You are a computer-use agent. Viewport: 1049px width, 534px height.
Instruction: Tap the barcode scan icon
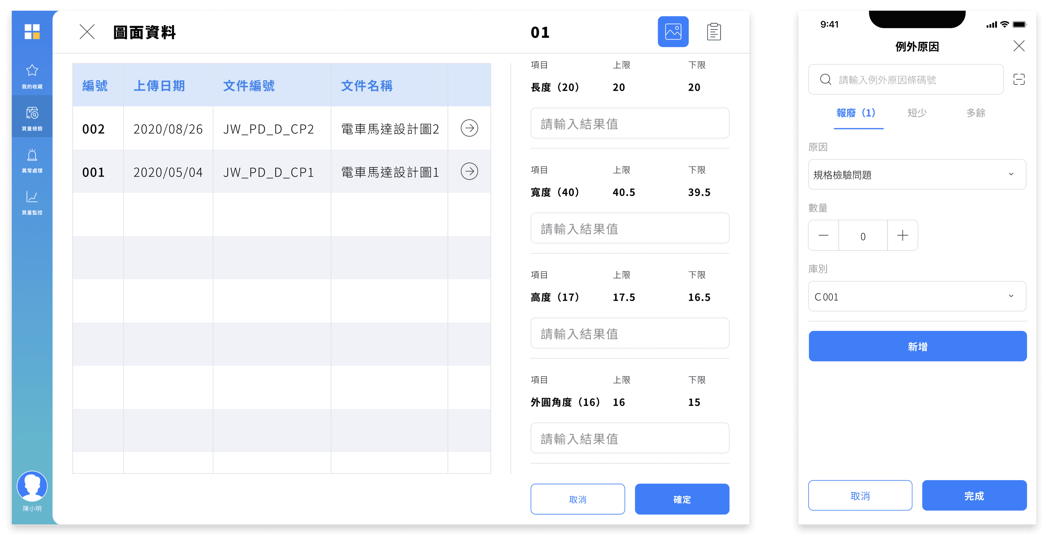coord(1019,79)
